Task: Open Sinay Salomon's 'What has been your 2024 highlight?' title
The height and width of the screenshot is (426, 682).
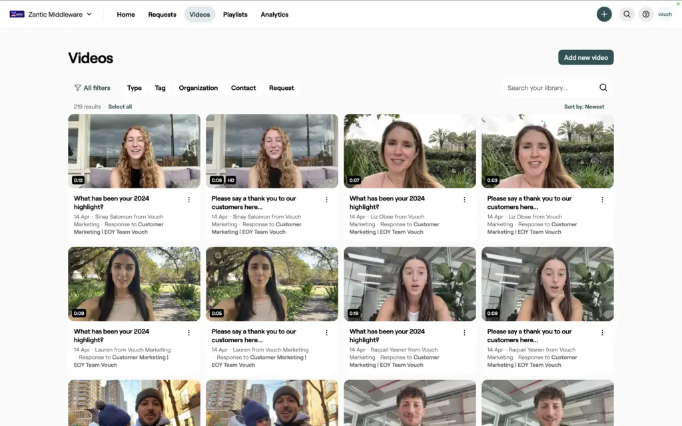Action: (x=111, y=202)
